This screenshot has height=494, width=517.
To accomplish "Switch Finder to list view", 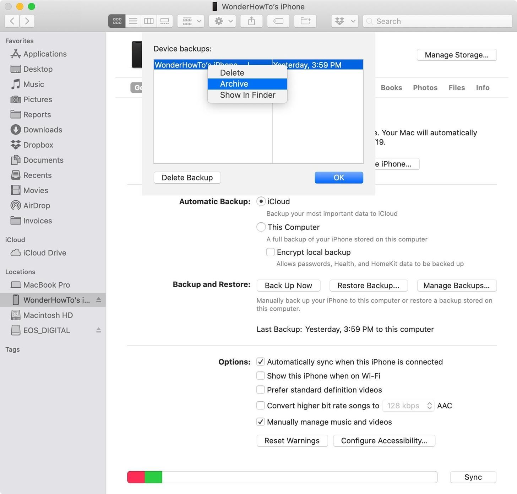I will 133,21.
